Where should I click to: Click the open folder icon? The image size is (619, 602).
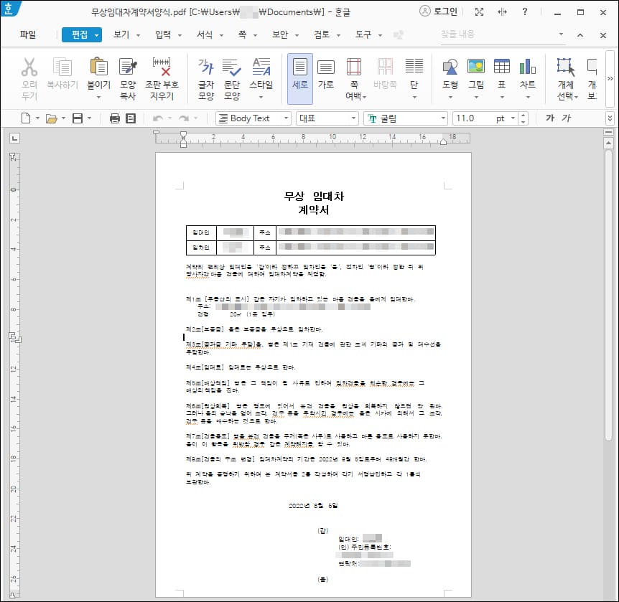(51, 118)
